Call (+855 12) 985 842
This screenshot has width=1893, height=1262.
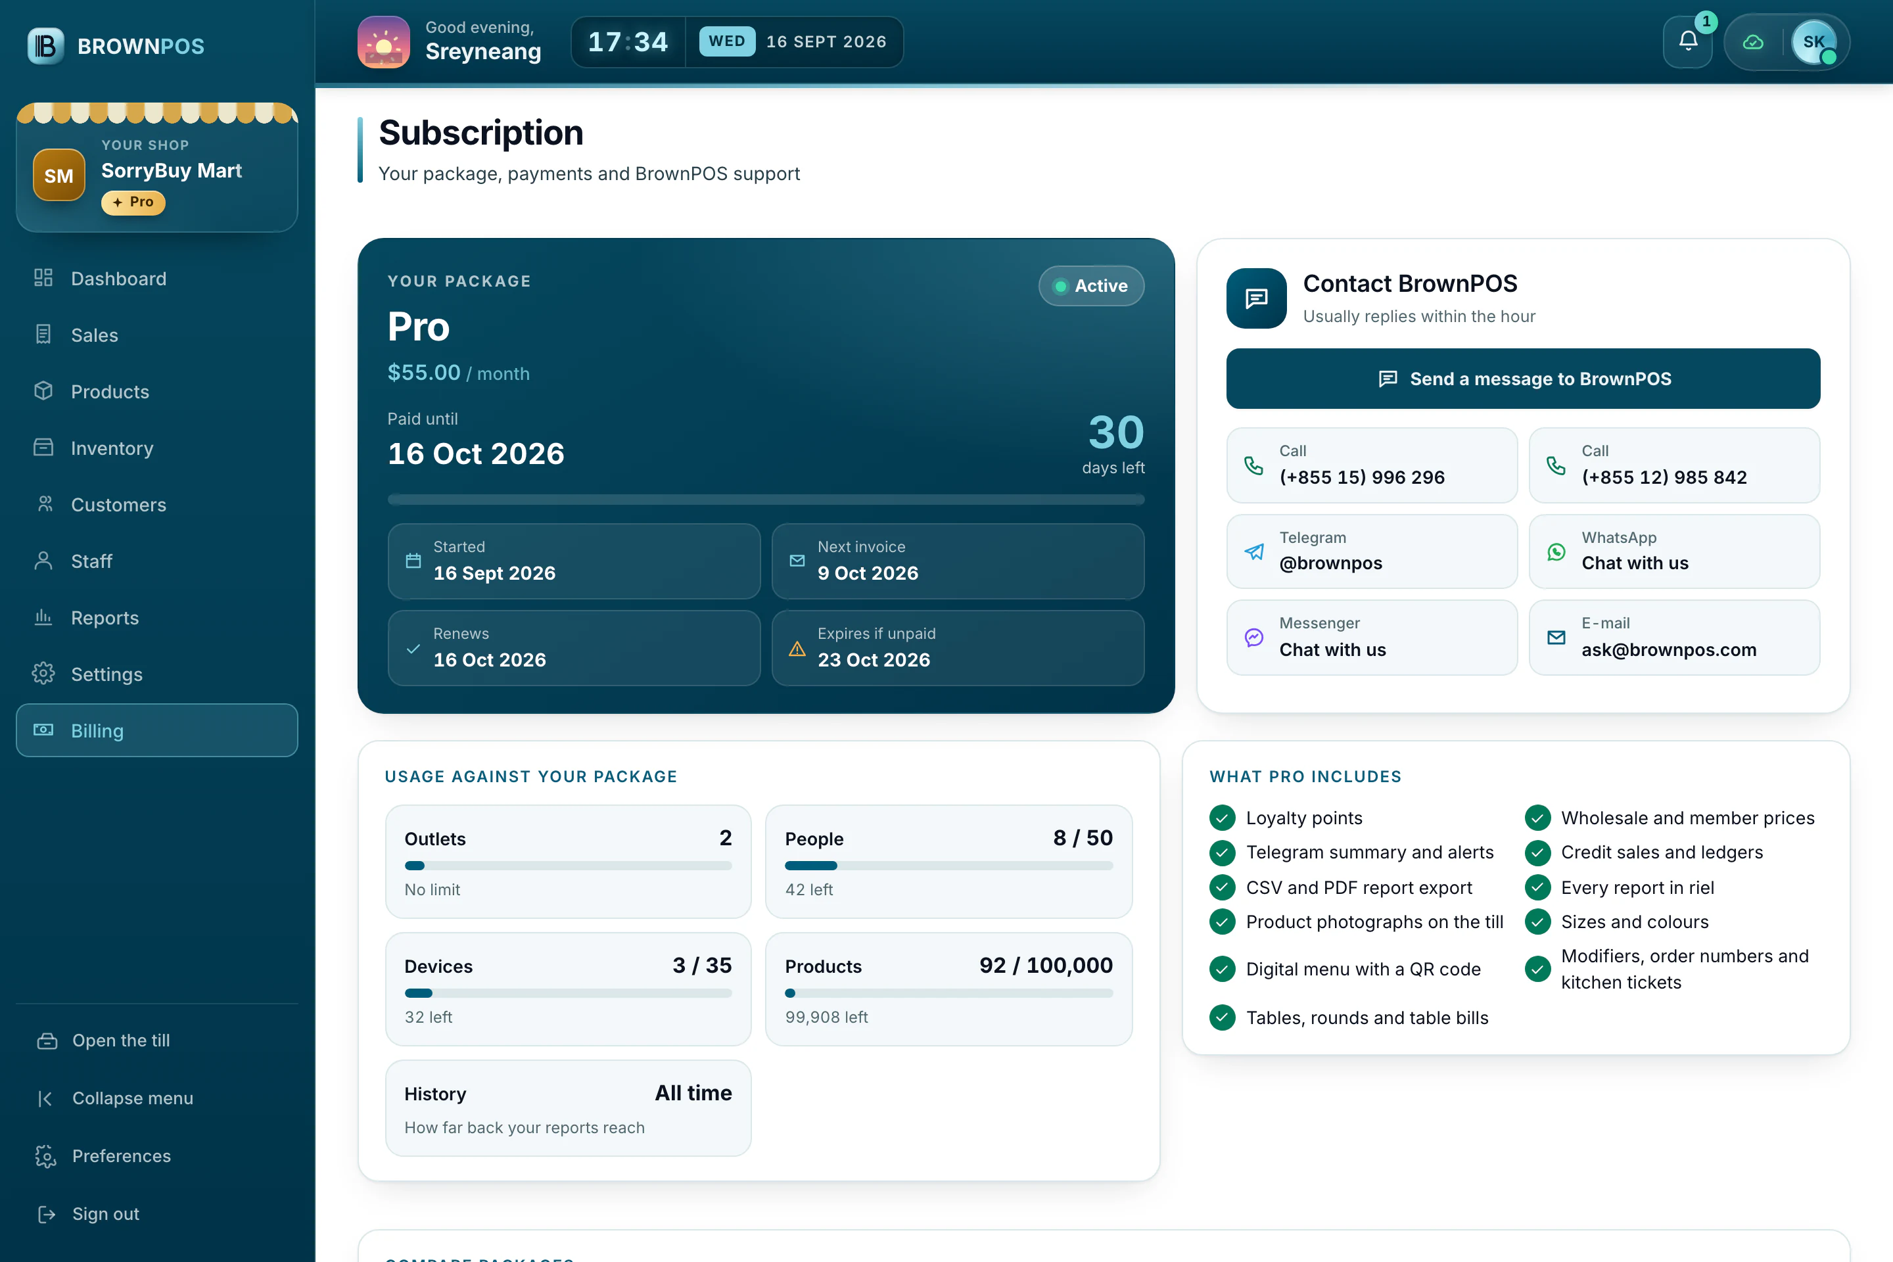pyautogui.click(x=1674, y=465)
